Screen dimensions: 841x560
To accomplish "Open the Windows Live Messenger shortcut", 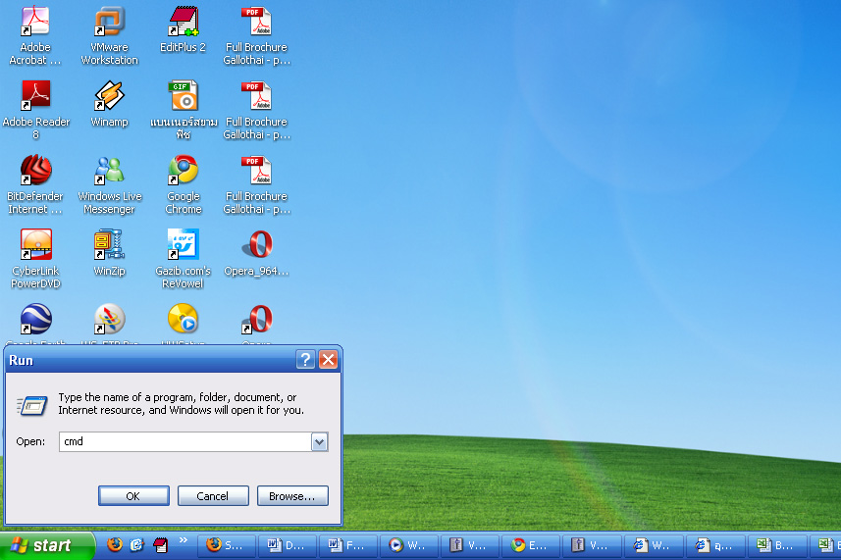I will pos(109,185).
